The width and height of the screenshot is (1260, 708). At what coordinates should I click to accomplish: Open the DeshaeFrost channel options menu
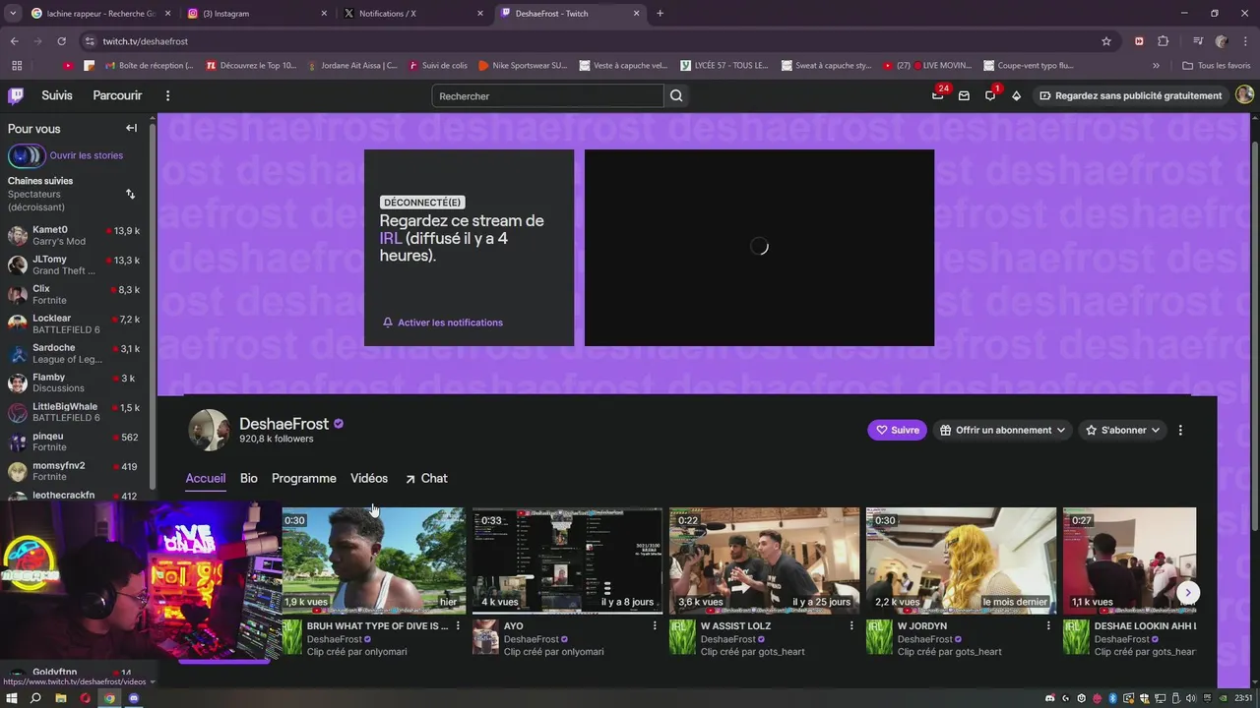[x=1180, y=430]
